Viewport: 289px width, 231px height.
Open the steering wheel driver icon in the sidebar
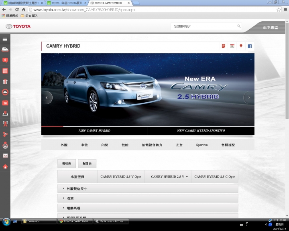5,145
